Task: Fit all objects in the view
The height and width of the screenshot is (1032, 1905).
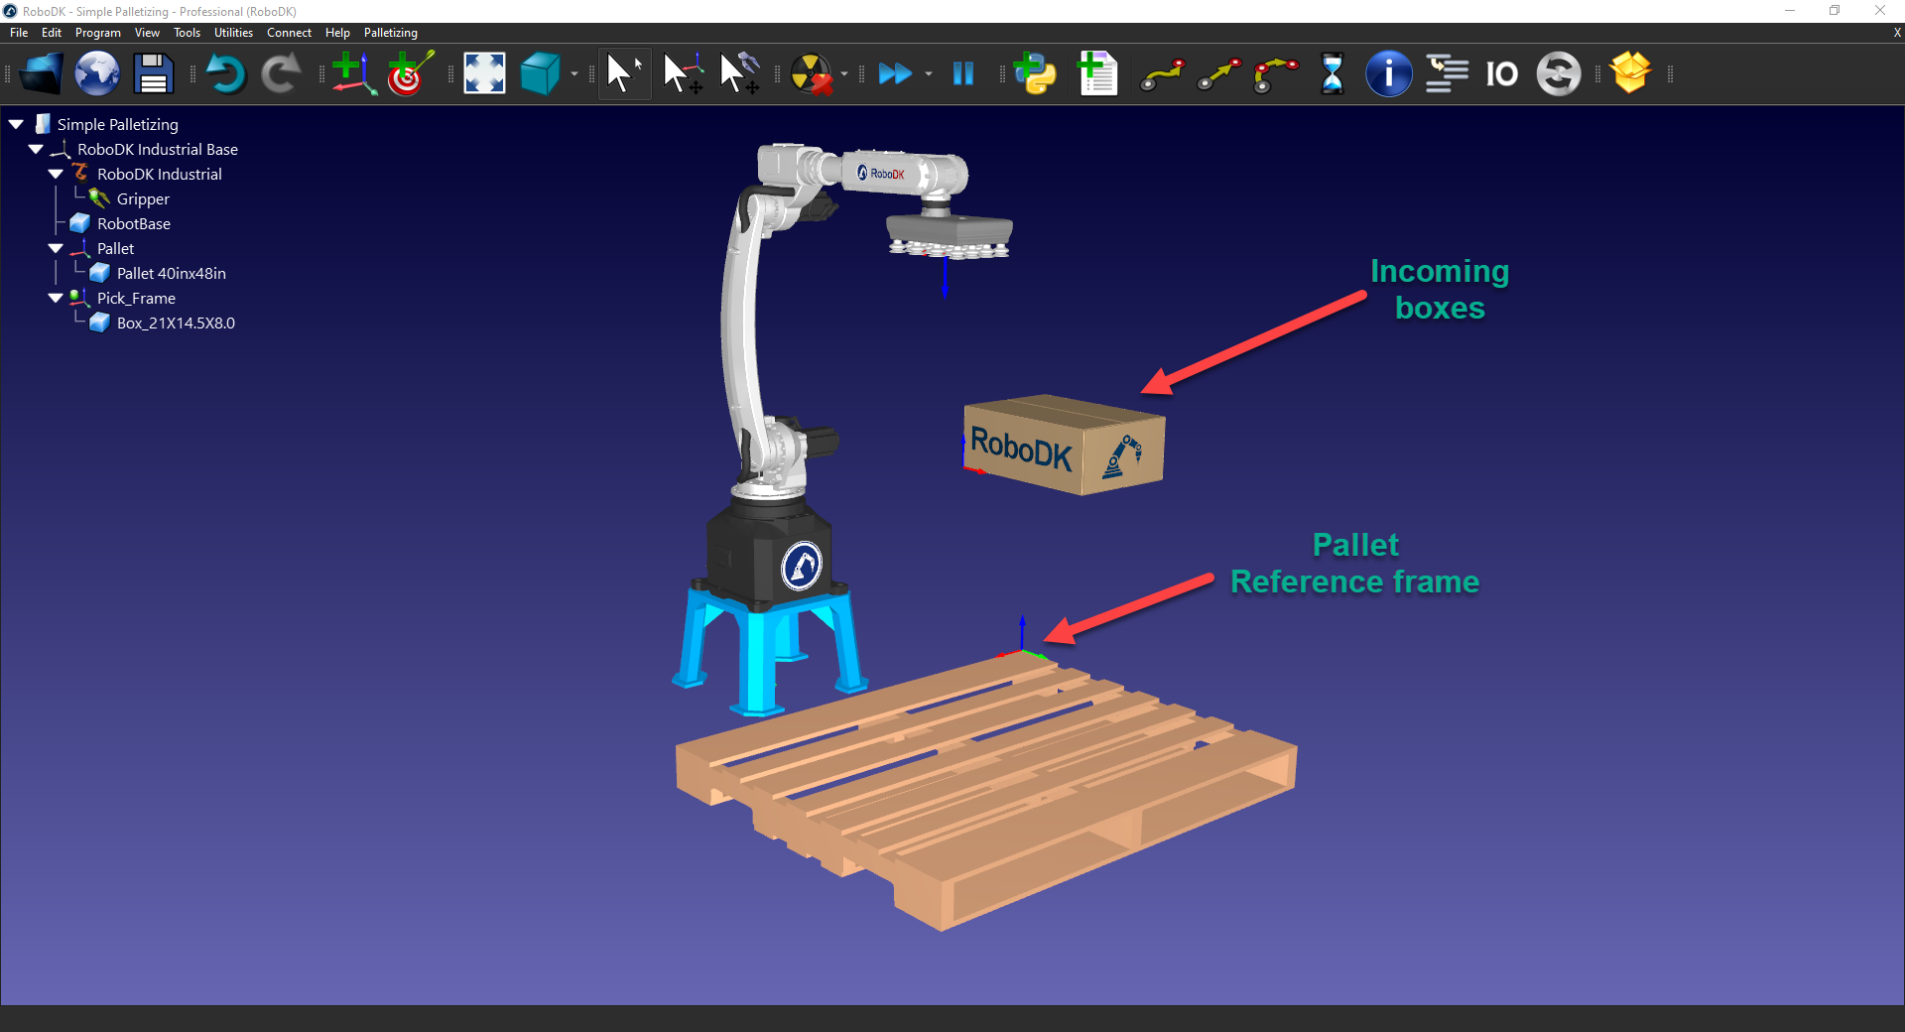Action: pyautogui.click(x=484, y=73)
